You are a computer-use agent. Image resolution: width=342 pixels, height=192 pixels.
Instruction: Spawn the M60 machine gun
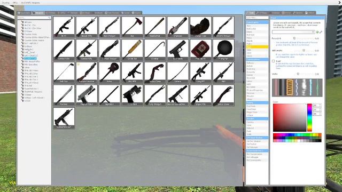[x=223, y=73]
